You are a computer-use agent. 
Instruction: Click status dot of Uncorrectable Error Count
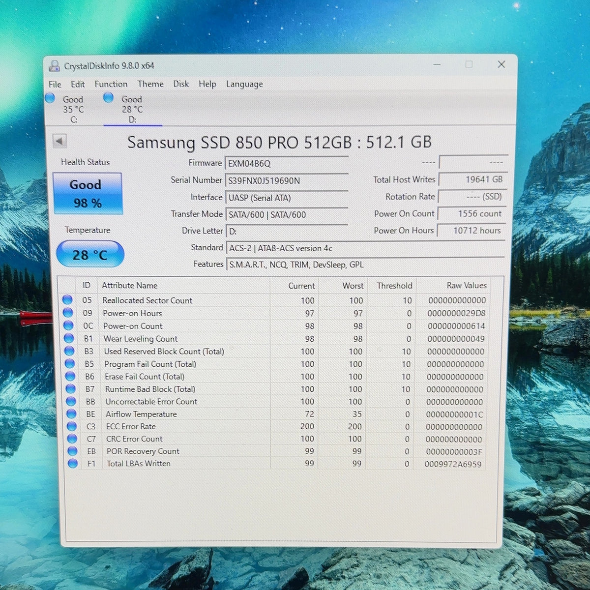point(71,401)
